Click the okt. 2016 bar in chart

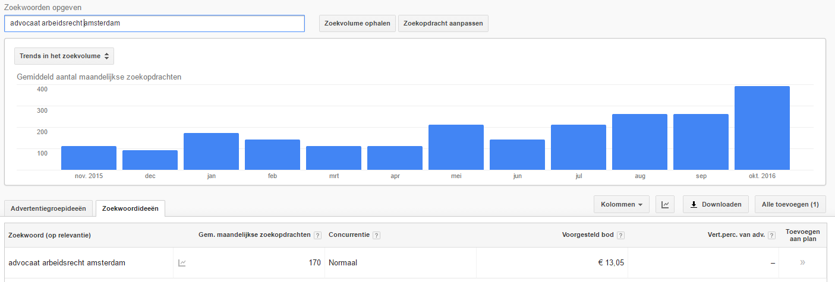(762, 128)
